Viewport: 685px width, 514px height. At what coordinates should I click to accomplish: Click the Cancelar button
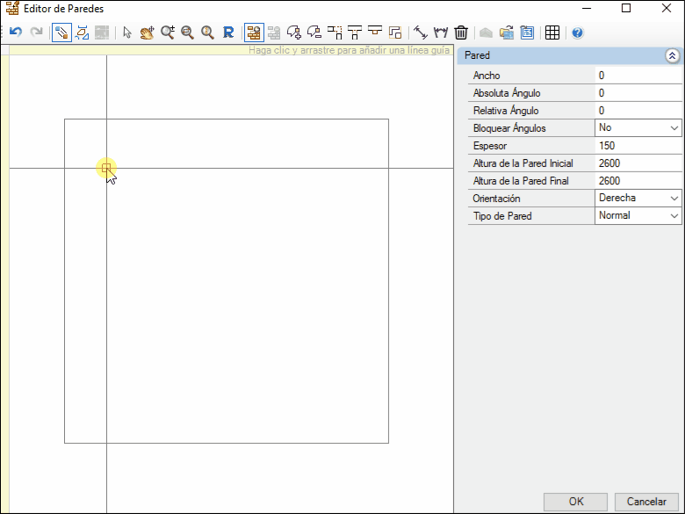646,502
